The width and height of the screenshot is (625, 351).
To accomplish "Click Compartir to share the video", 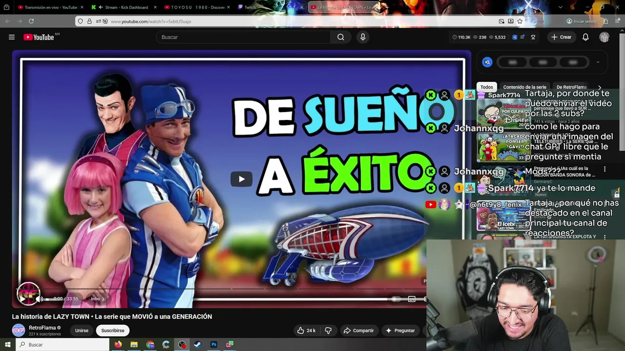I will pyautogui.click(x=358, y=331).
